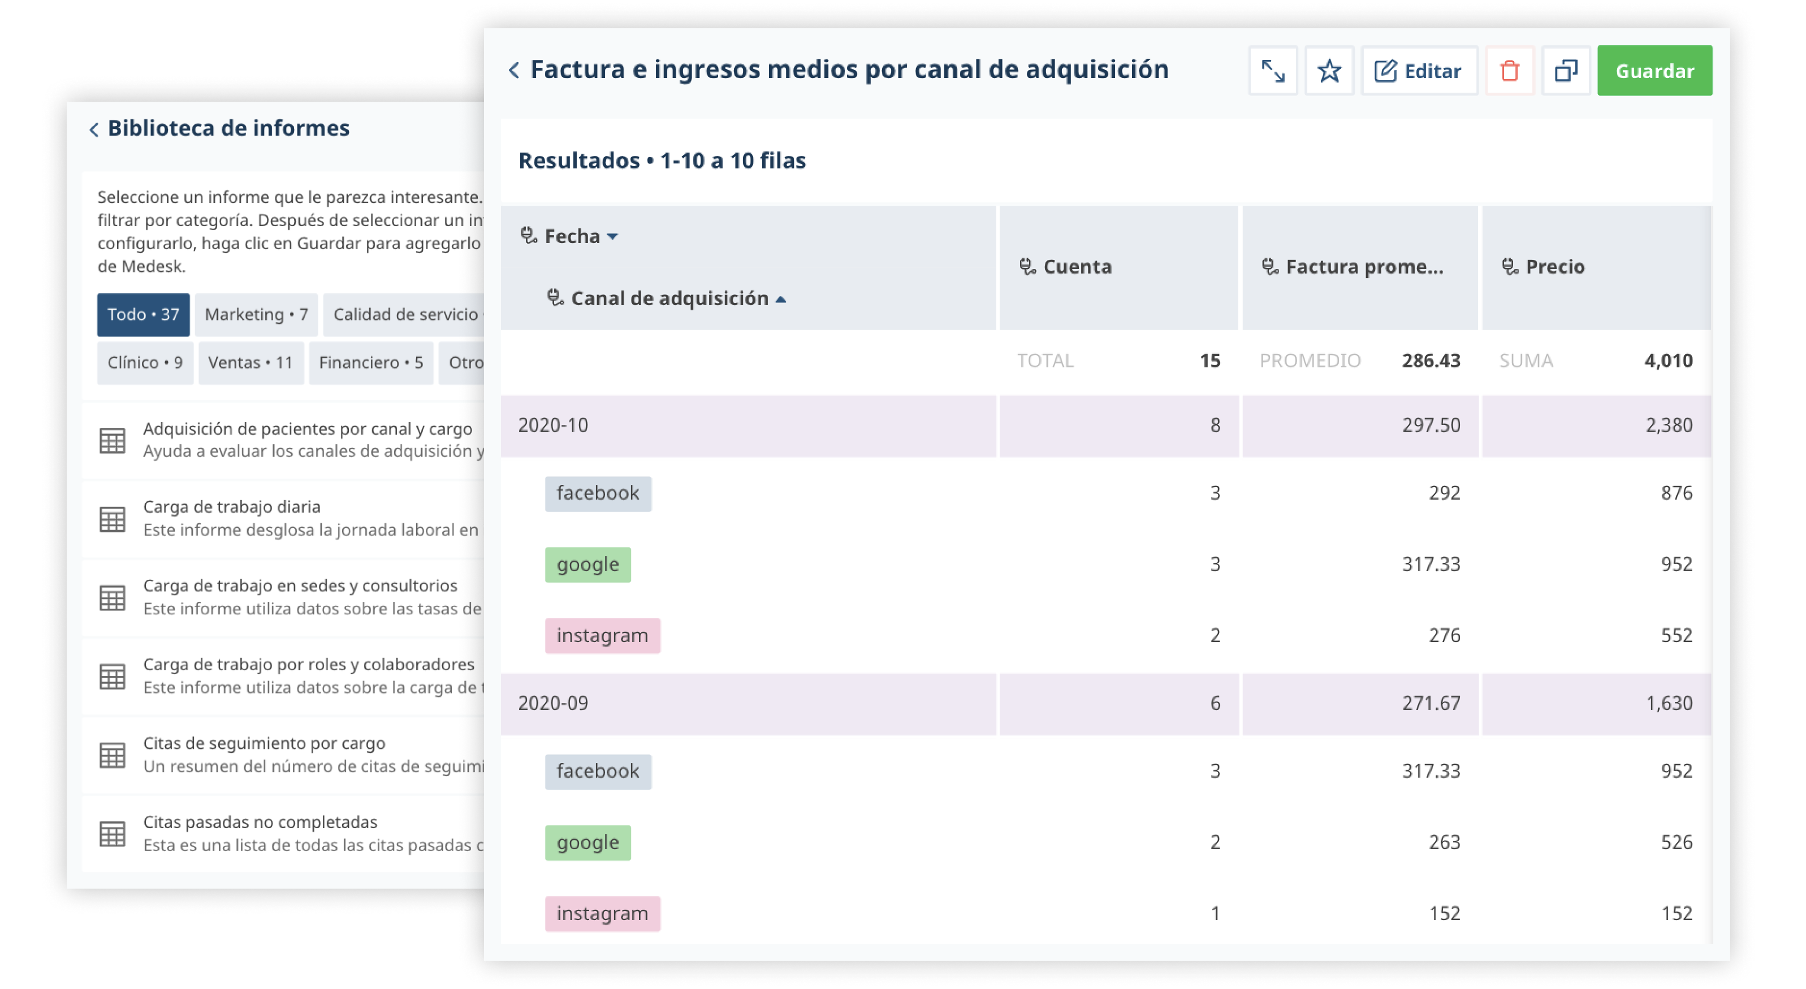
Task: Click the expand fullscreen arrows icon
Action: coord(1272,71)
